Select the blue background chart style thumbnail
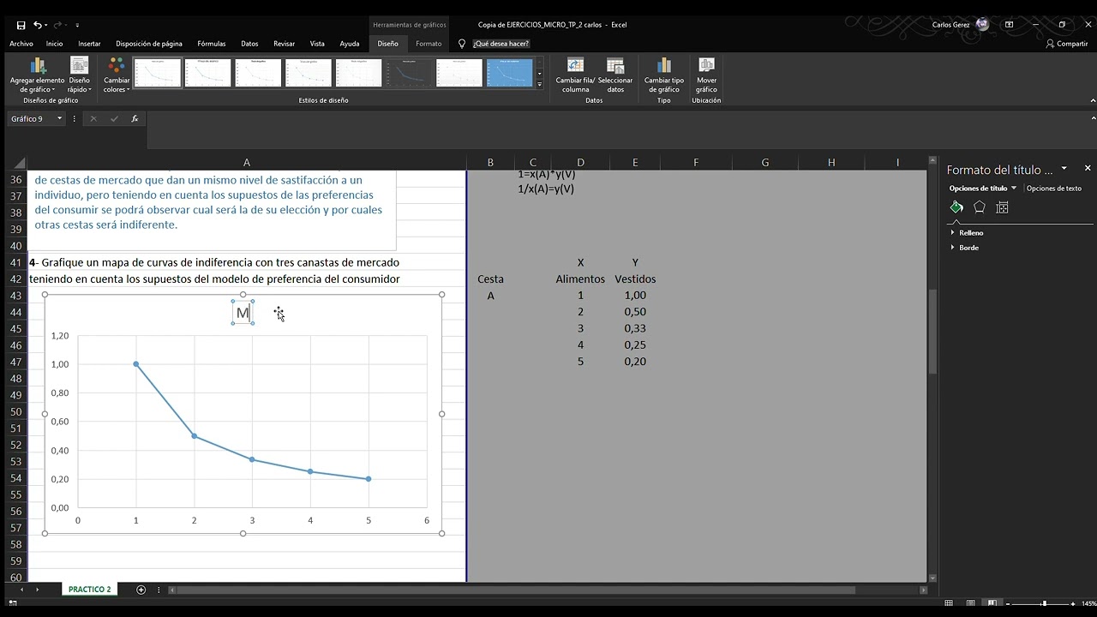 tap(509, 73)
